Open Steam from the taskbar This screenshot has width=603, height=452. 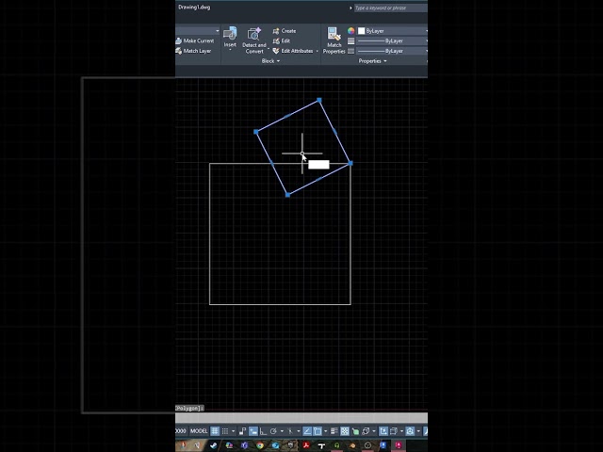[x=214, y=445]
